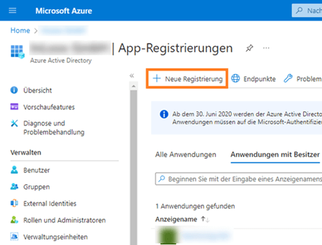322x245 pixels.
Task: Open the blurred application name link
Action: (x=206, y=235)
